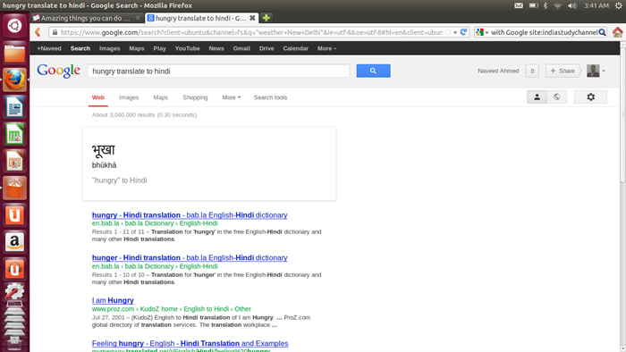
Task: Open Ubuntu Software Center from launcher
Action: [x=15, y=189]
